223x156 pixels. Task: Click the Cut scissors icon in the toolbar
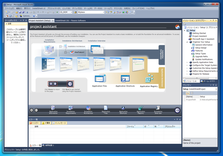[x=27, y=12]
